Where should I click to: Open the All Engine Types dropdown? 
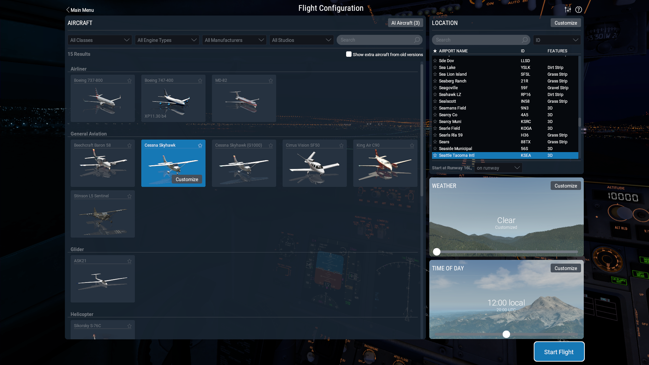coord(167,40)
